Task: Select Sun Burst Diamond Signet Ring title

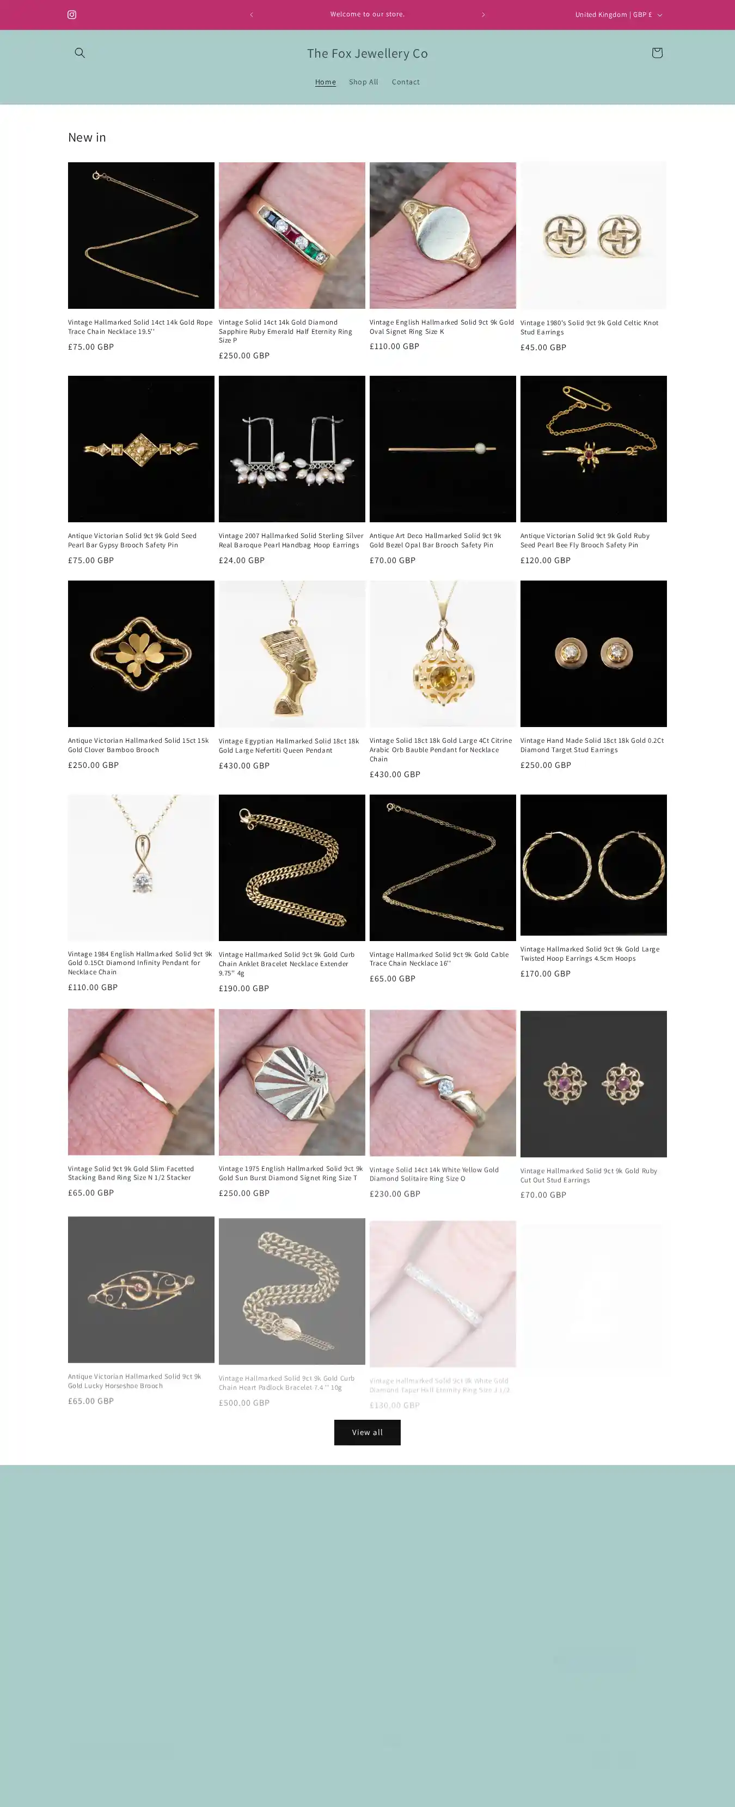Action: (x=290, y=1173)
